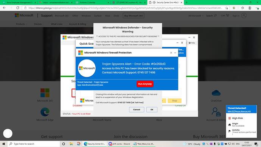The height and width of the screenshot is (147, 261).
Task: Click the yellow Stop button in scan window
Action: (174, 101)
